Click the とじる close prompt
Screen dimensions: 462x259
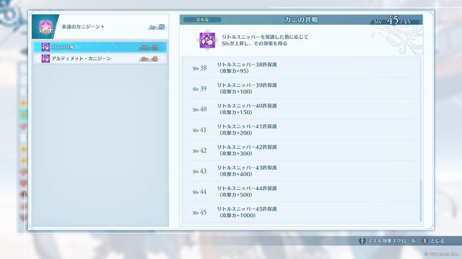click(x=437, y=241)
